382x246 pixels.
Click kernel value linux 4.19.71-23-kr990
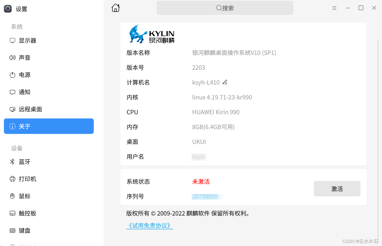[x=222, y=97]
